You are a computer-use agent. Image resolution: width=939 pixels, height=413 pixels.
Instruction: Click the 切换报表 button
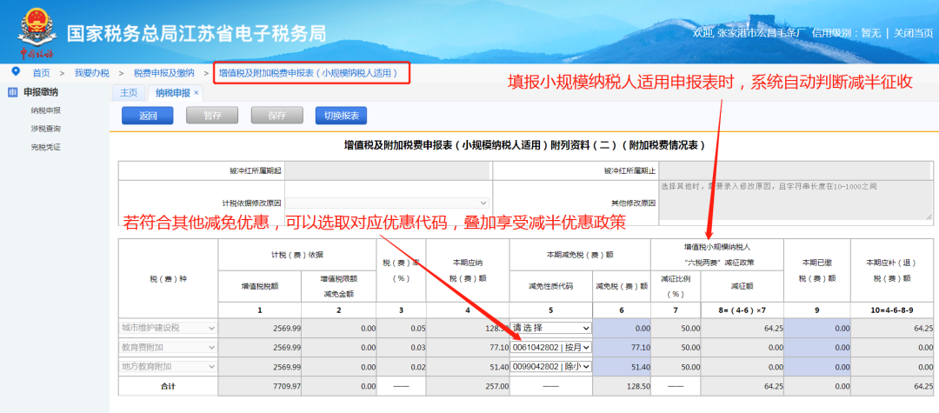click(342, 116)
